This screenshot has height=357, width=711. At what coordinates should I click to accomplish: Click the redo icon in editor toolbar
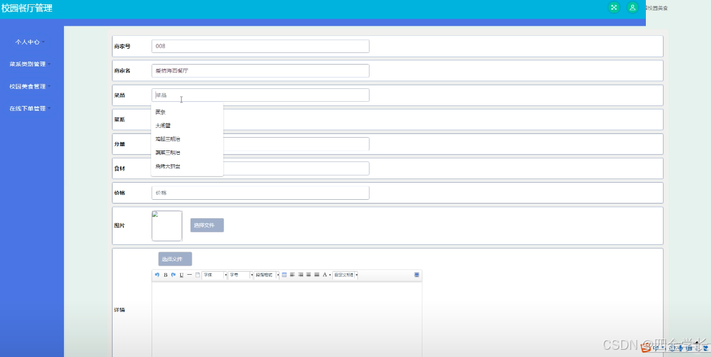click(x=173, y=275)
